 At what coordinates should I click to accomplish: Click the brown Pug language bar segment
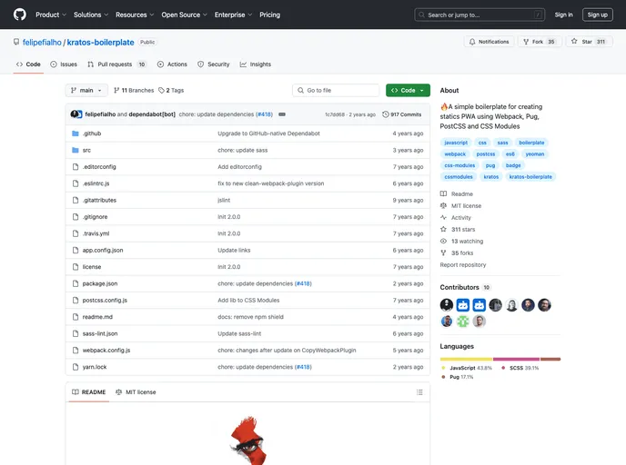pos(550,359)
